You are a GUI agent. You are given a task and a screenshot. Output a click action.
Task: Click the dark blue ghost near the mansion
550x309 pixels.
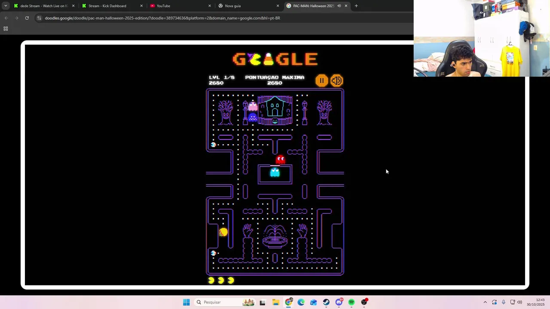tap(253, 117)
